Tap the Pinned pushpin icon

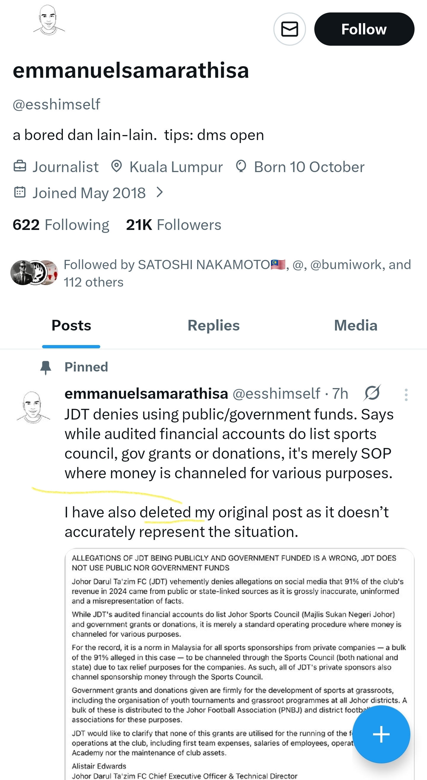[46, 367]
